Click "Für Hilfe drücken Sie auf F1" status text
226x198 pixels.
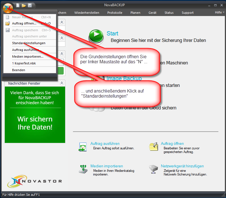pos(21,195)
